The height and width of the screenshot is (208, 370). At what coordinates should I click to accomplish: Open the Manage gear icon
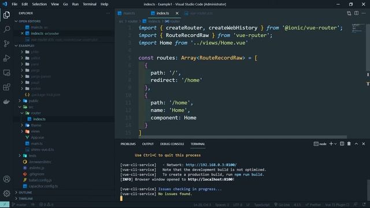pyautogui.click(x=6, y=194)
